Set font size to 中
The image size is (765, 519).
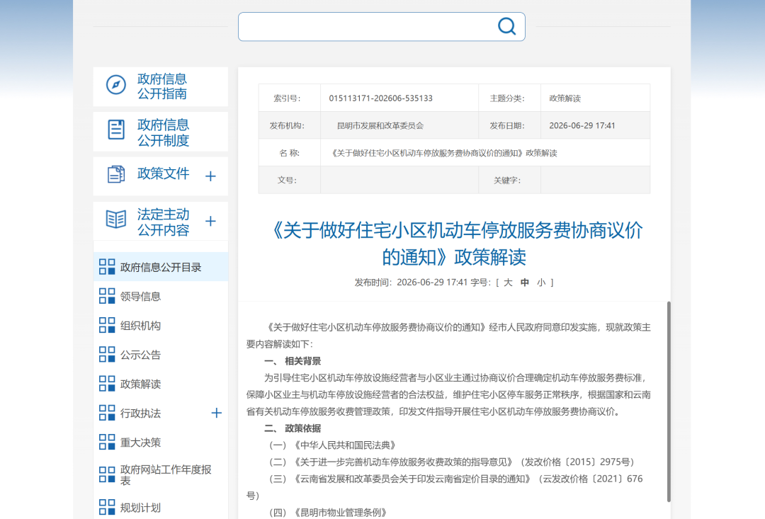click(524, 283)
